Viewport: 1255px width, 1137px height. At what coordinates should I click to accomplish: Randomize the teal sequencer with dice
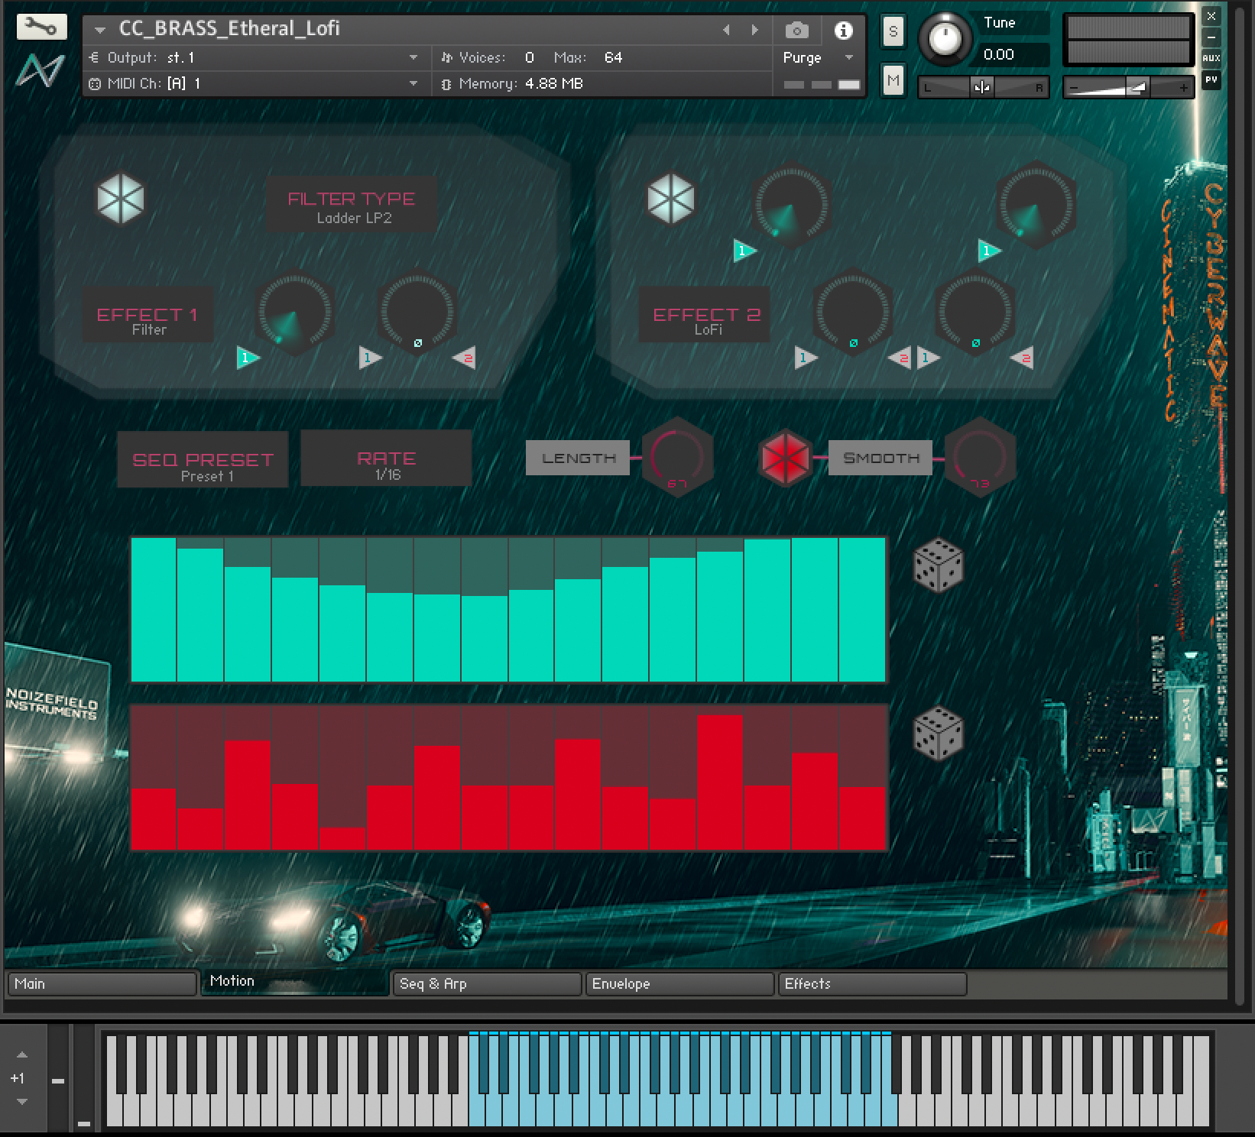click(938, 566)
